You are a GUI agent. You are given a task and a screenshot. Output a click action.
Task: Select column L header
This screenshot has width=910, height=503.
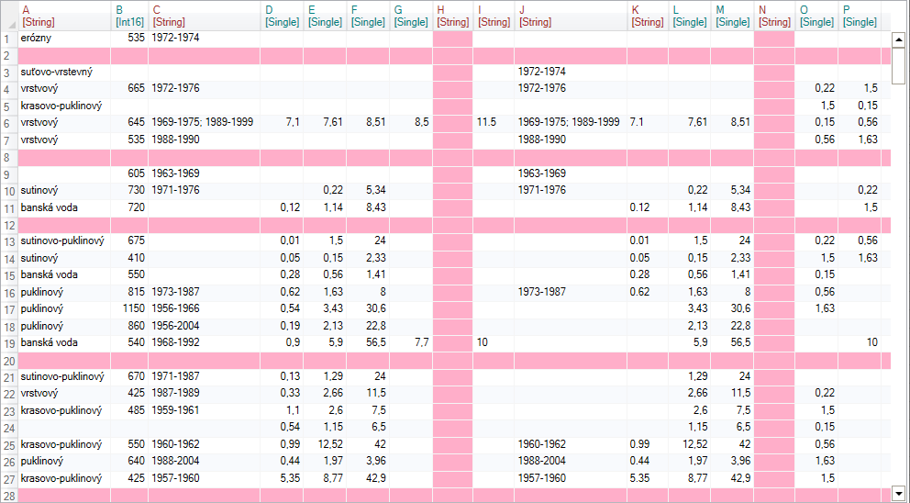tap(690, 16)
